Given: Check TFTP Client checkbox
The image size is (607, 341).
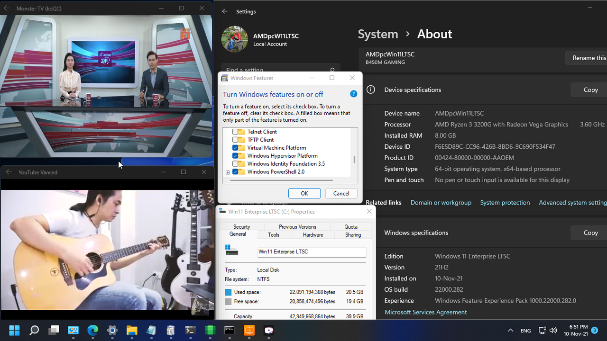Looking at the screenshot, I should pos(235,140).
